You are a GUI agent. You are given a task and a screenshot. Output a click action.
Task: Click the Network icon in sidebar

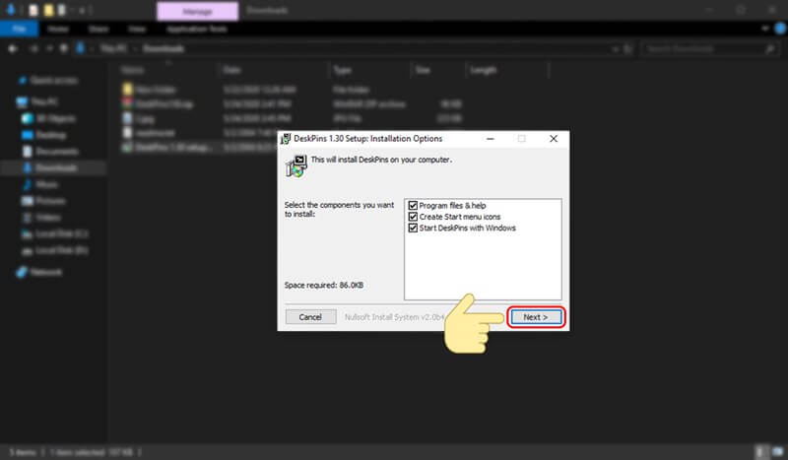22,271
